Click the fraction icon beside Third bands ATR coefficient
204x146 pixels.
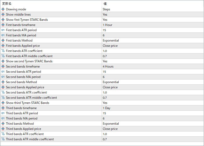[x=3, y=134]
